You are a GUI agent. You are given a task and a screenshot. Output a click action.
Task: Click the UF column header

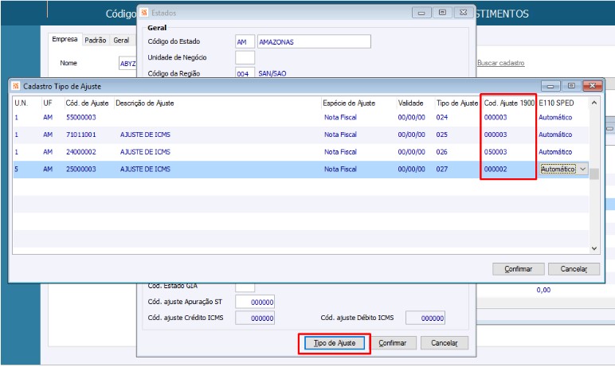tap(48, 103)
